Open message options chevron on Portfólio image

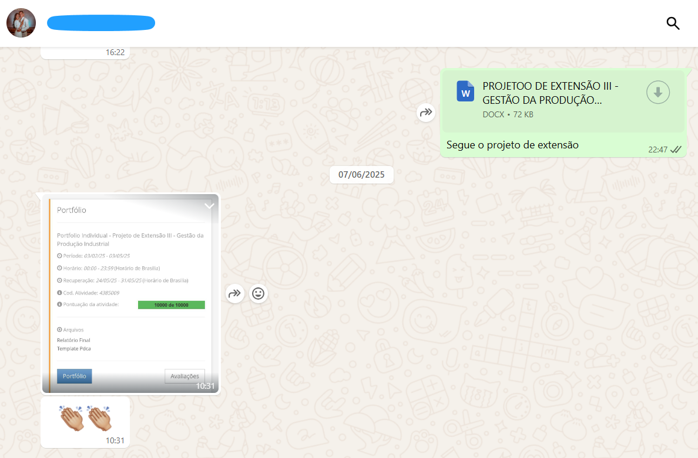(x=209, y=206)
